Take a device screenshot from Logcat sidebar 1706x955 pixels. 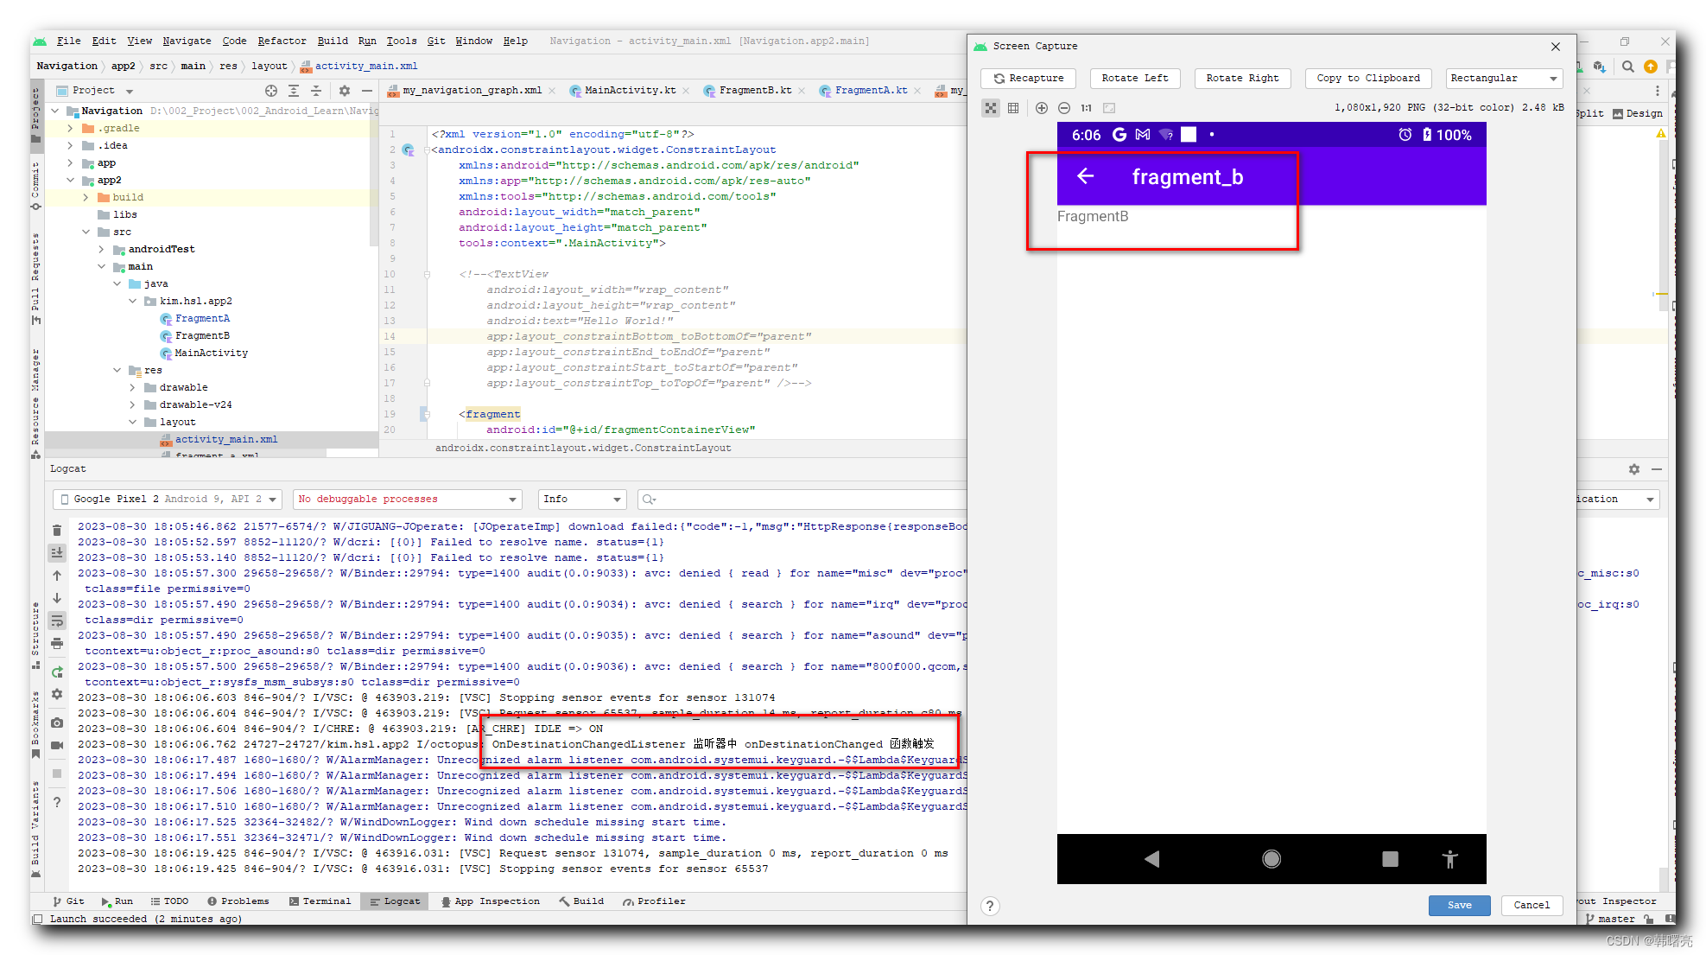[57, 723]
